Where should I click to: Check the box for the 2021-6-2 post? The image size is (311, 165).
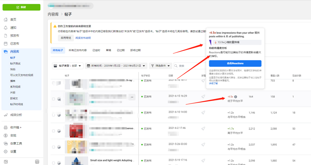pyautogui.click(x=53, y=131)
